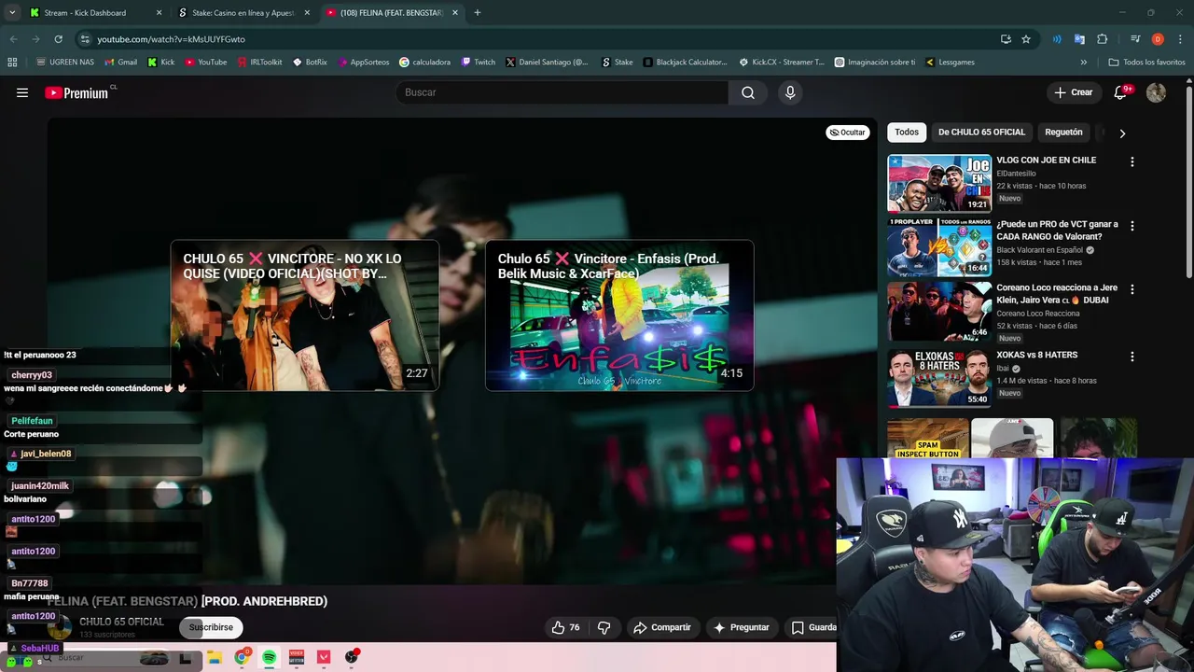Click the search magnifier button

pyautogui.click(x=748, y=92)
